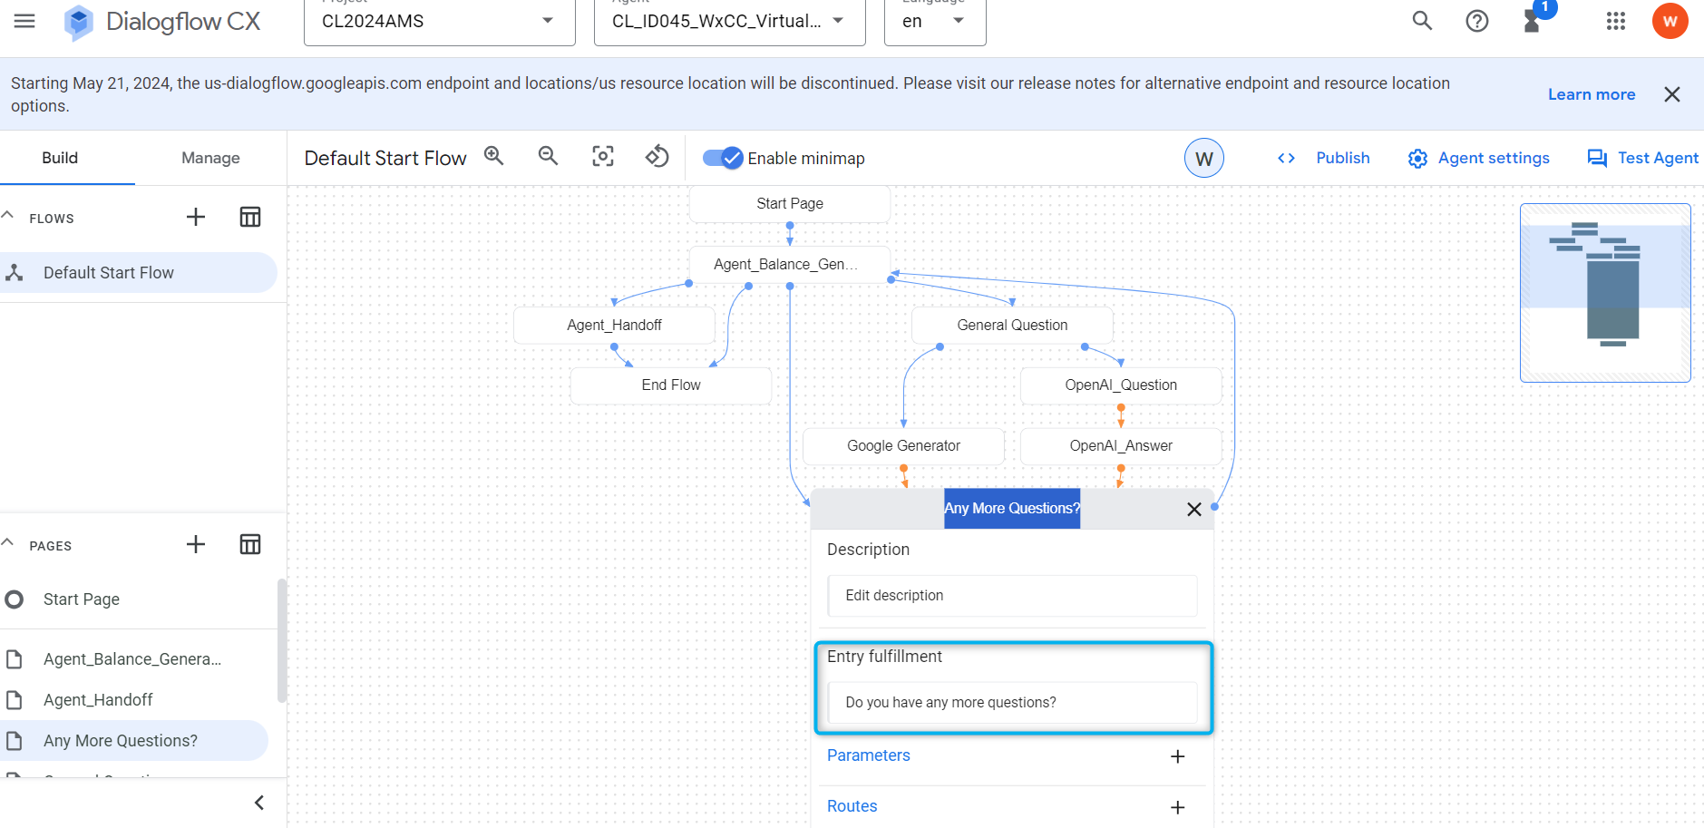Select Any More Questions? page in list
The width and height of the screenshot is (1704, 828).
click(134, 741)
